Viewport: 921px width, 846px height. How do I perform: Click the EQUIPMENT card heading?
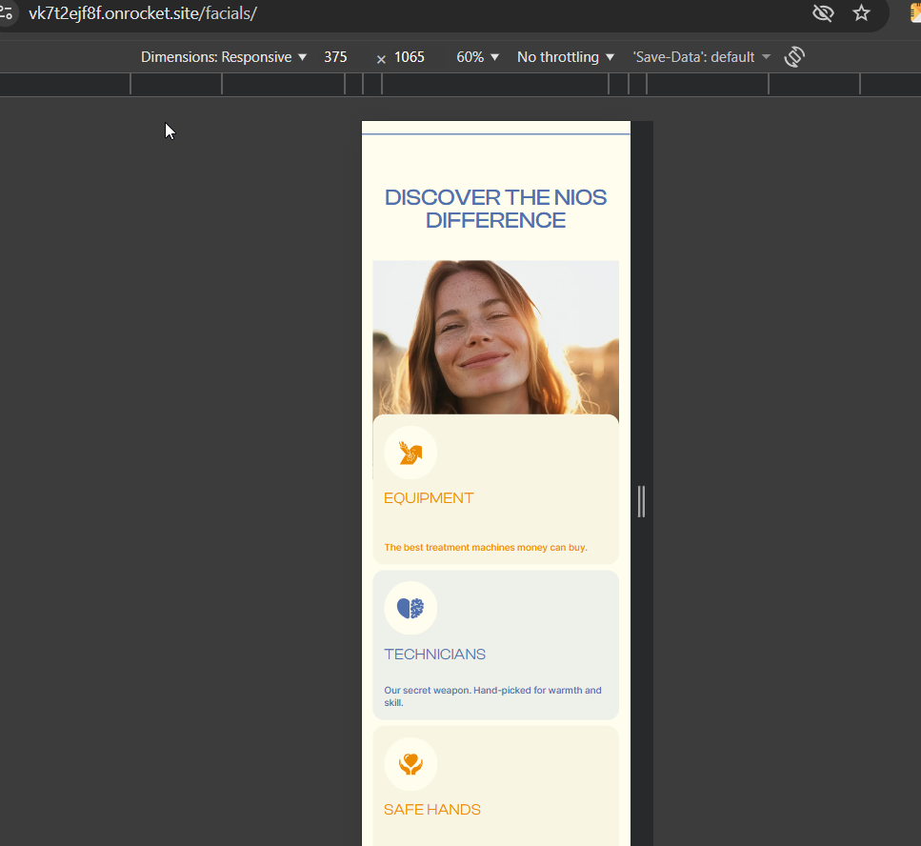point(429,498)
